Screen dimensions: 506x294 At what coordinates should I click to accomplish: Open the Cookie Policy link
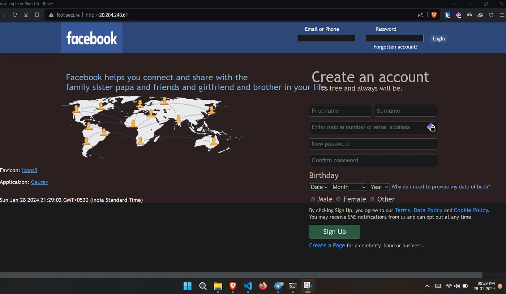(x=471, y=210)
